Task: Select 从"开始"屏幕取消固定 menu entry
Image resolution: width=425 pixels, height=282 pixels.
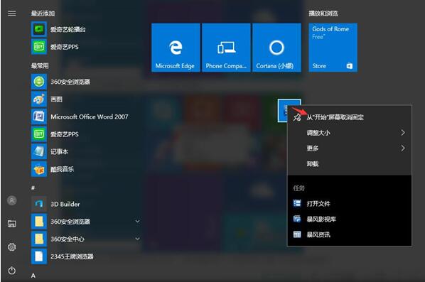Action: [350, 117]
